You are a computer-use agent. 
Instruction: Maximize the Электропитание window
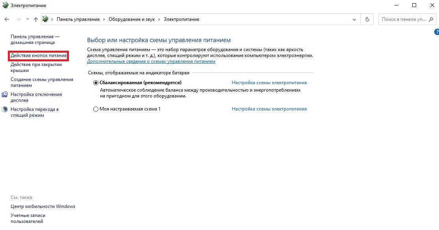click(414, 6)
